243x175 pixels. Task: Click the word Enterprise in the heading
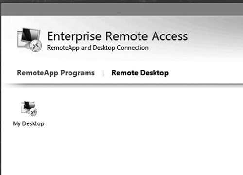coord(74,37)
